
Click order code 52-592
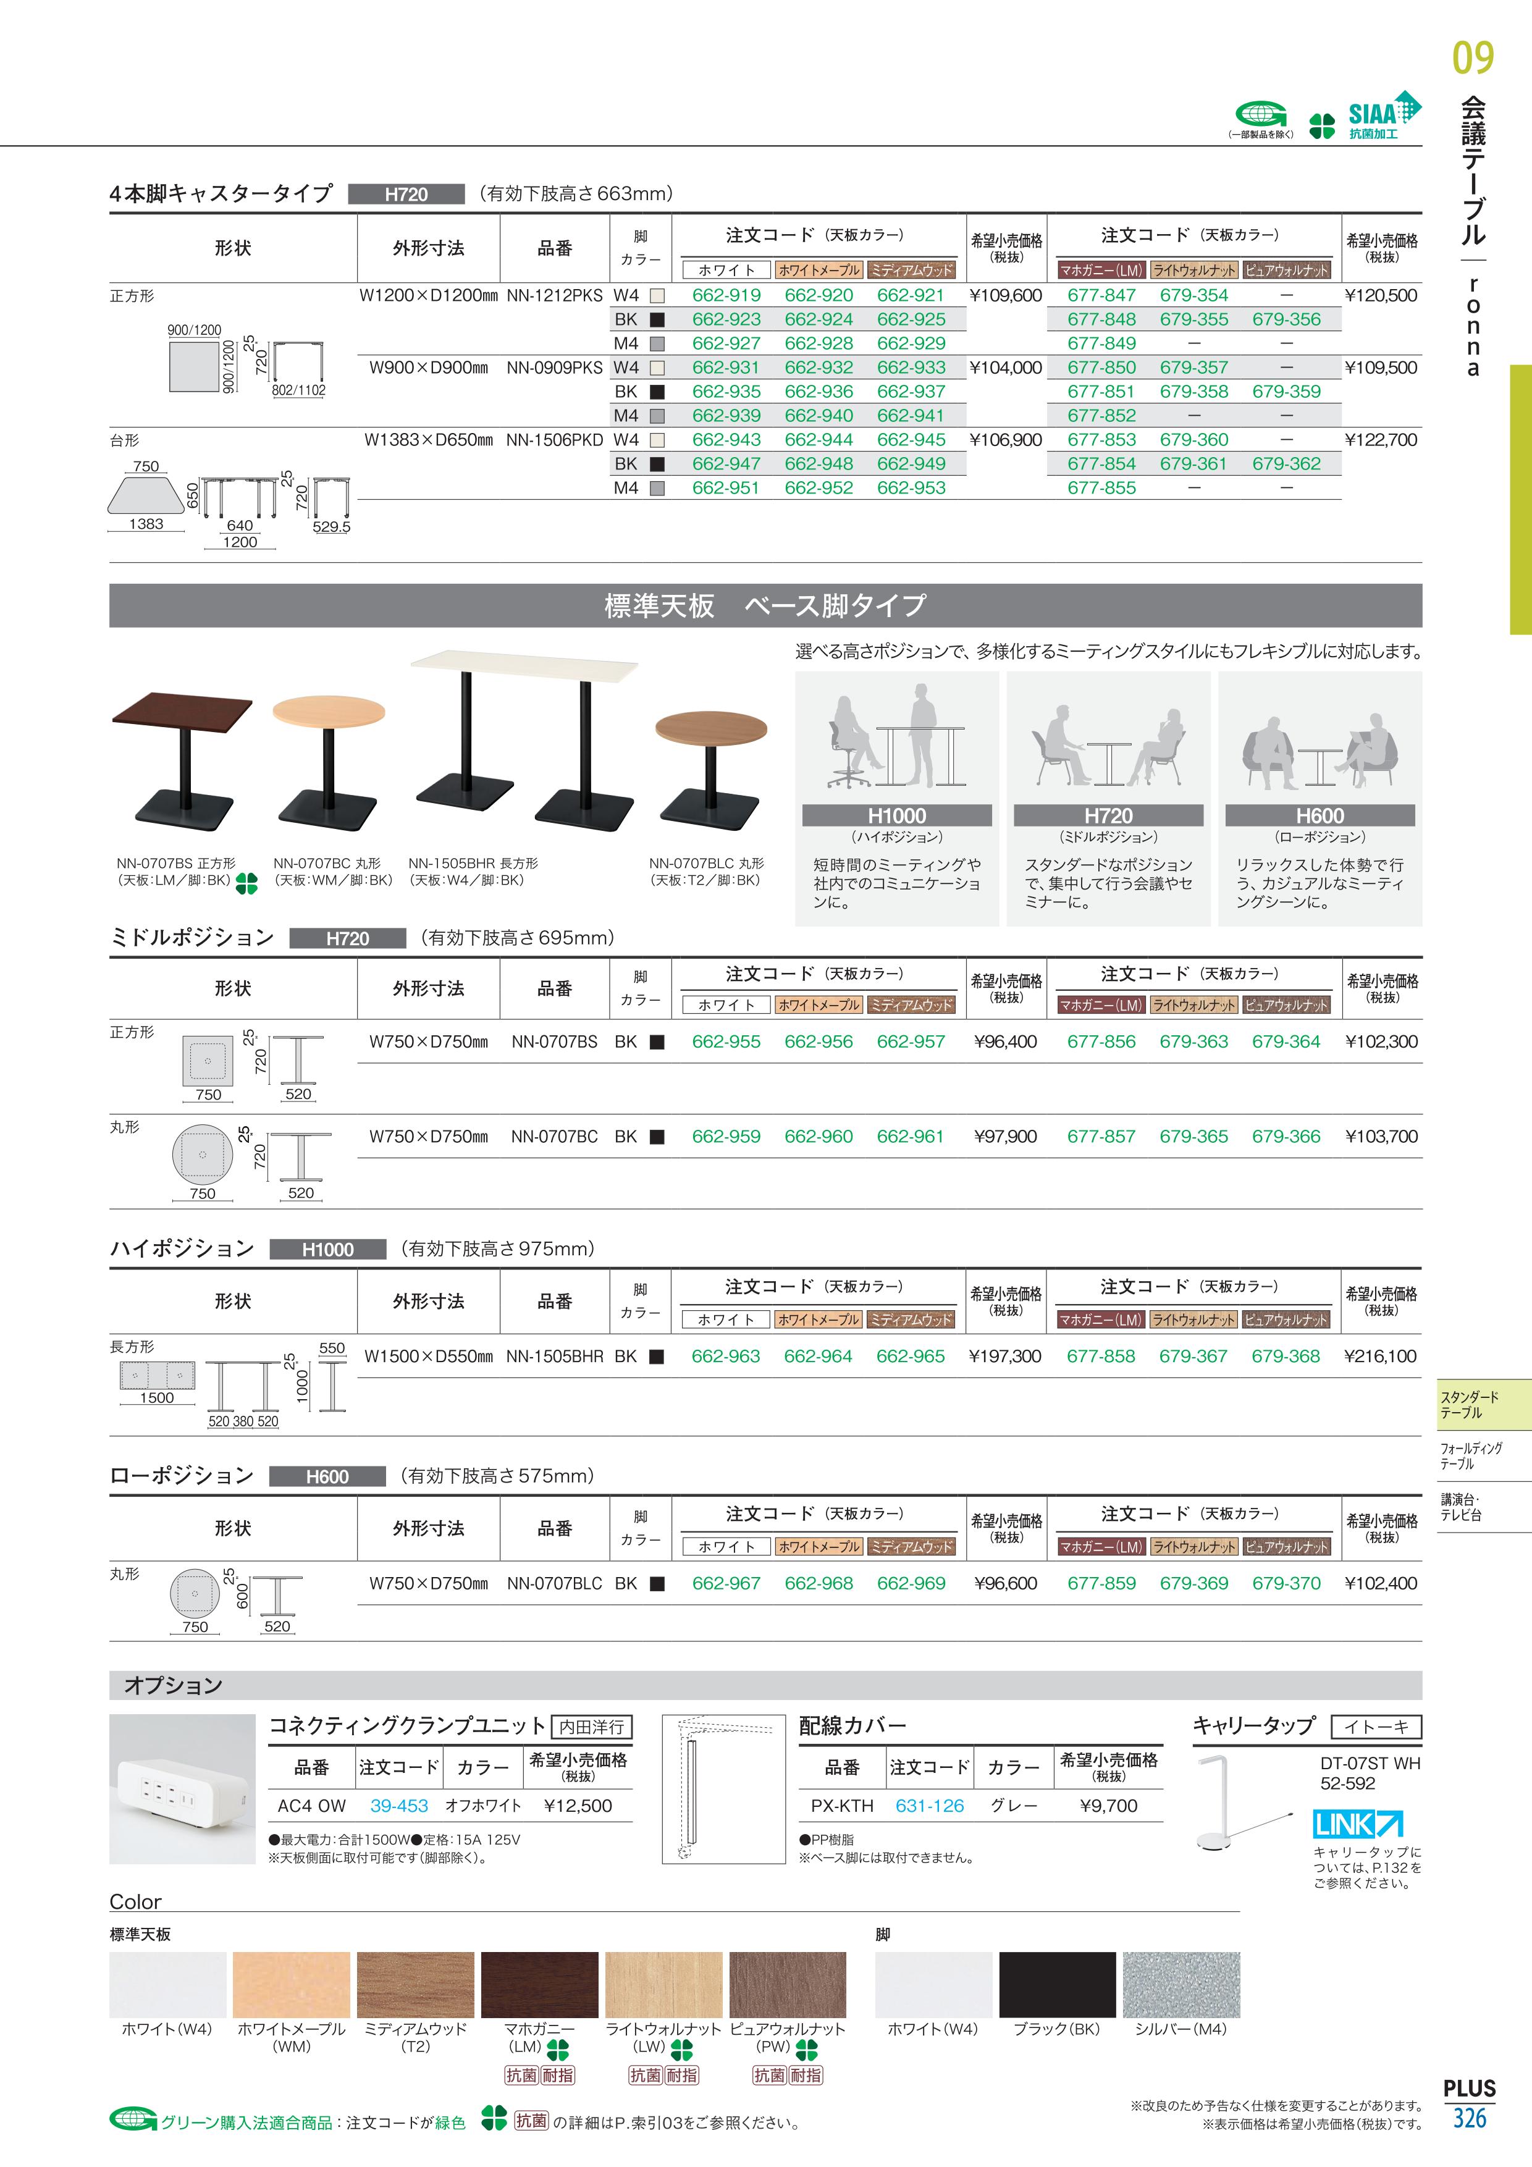pos(1347,1783)
